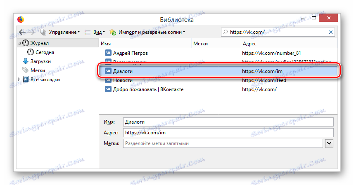Select Метки in the sidebar
The width and height of the screenshot is (354, 185).
click(x=38, y=70)
